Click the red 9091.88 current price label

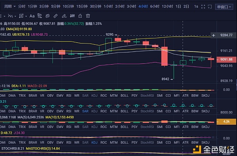[226, 59]
